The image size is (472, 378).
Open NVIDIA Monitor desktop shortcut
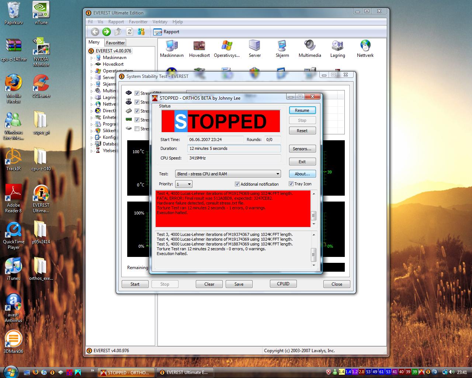tap(41, 52)
